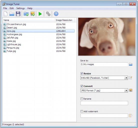Screen dimensions: 138x128
Task: Open conversion format options icon
Action: coord(131,90)
